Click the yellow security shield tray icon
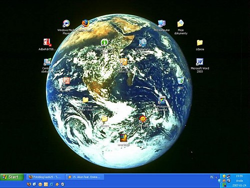Image resolution: width=250 pixels, height=188 pixels. click(x=224, y=176)
